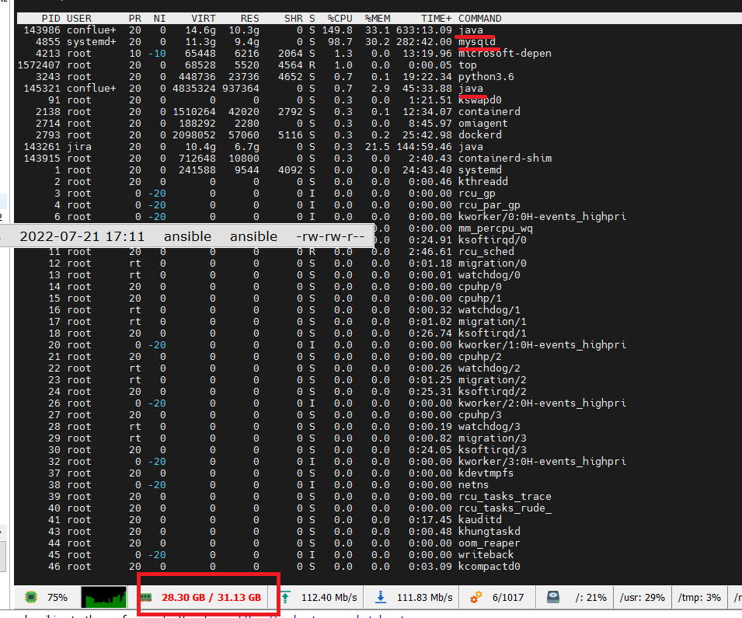Viewport: 742px width, 618px height.
Task: Select the 6/1017 process count
Action: [508, 598]
